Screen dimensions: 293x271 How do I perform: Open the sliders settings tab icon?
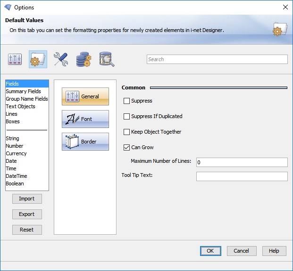(15, 59)
